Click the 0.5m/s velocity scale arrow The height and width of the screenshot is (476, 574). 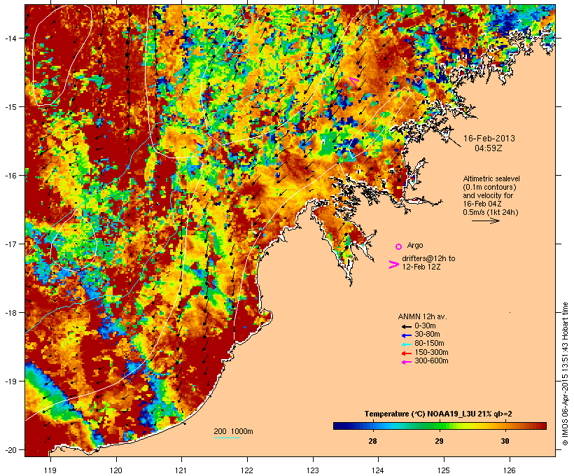point(485,220)
